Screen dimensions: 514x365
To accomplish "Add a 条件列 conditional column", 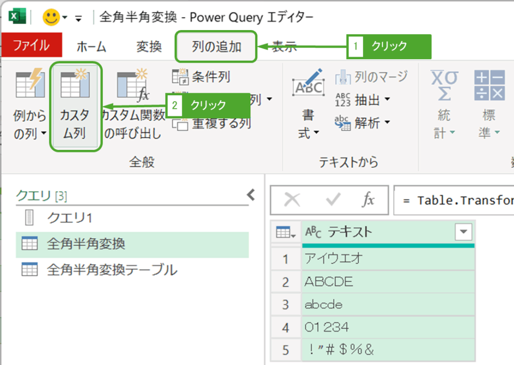I will [201, 77].
